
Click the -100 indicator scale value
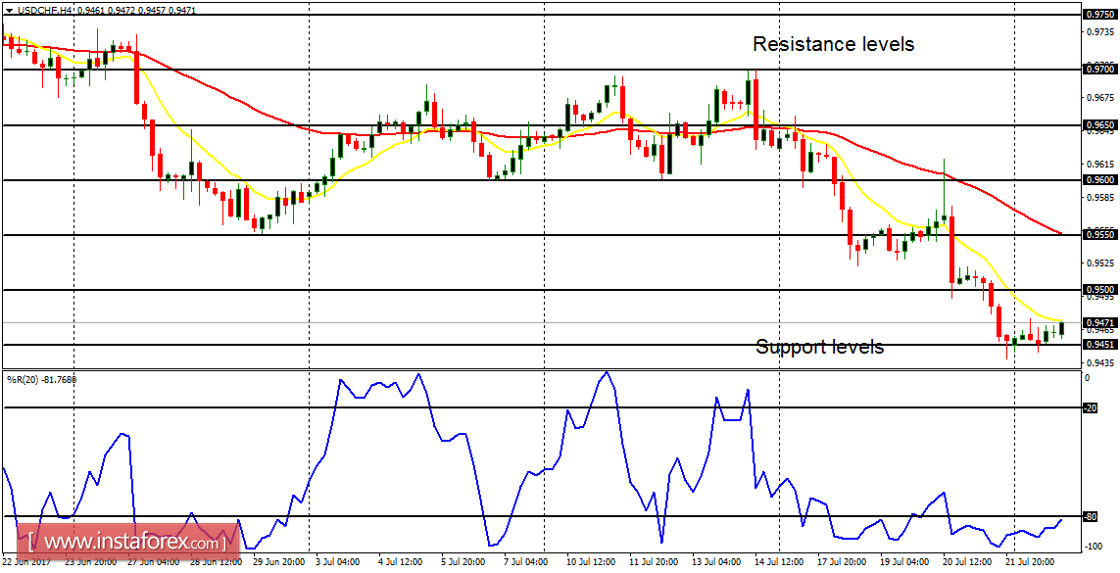pos(1093,547)
